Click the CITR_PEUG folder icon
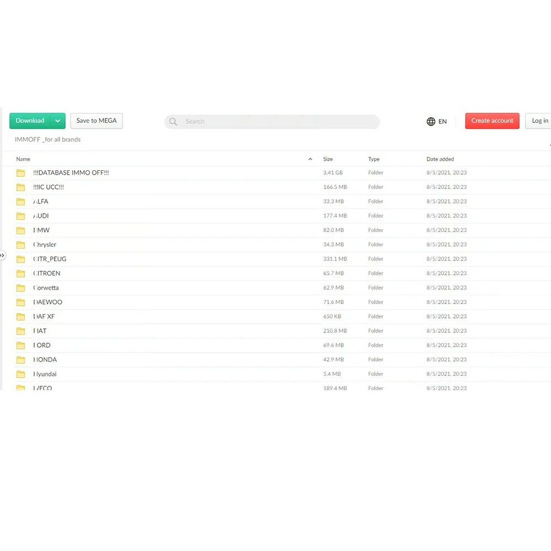 click(x=21, y=260)
